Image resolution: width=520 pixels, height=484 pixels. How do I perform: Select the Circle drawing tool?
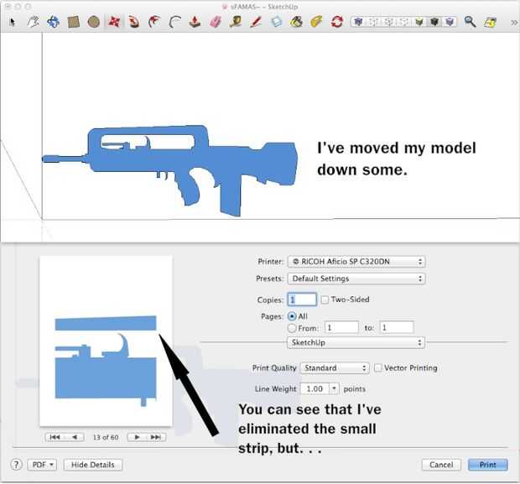[94, 22]
